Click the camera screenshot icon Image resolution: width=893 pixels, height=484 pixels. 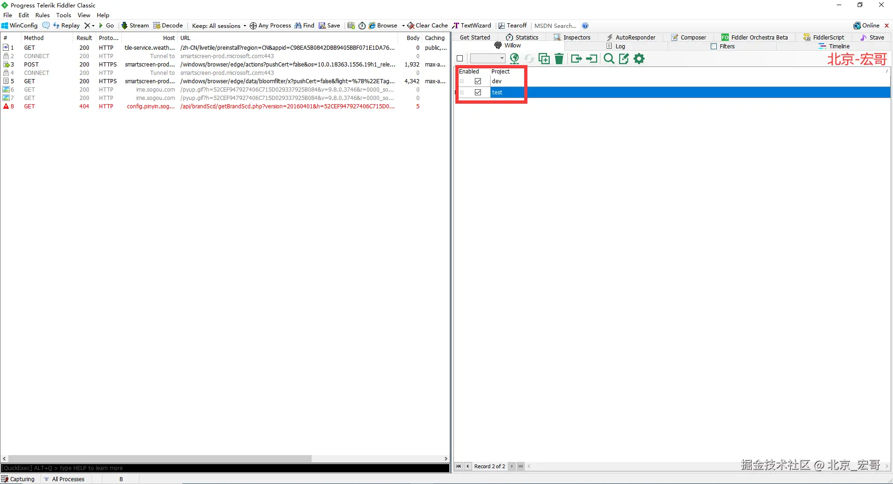351,26
